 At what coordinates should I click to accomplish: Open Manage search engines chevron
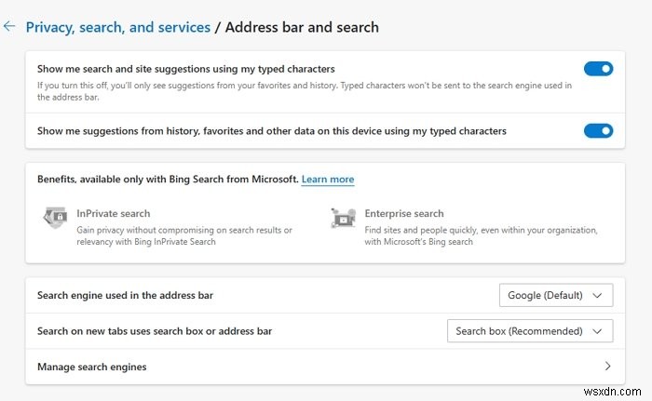tap(607, 366)
